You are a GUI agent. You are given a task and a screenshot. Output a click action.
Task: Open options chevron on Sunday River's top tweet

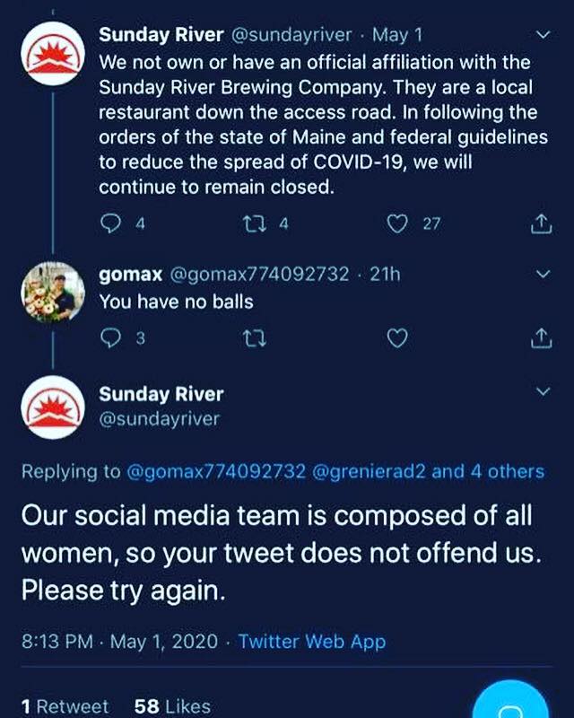coord(543,35)
